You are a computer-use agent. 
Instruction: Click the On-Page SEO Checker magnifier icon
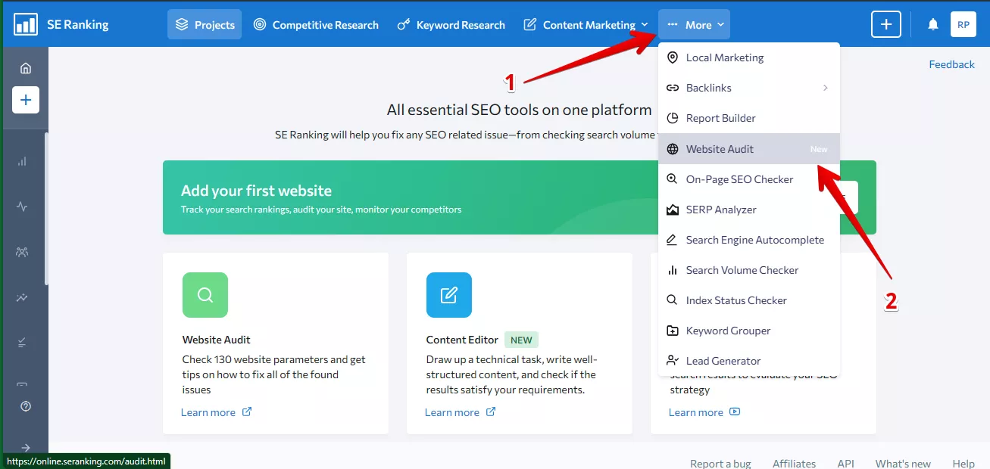(x=672, y=179)
